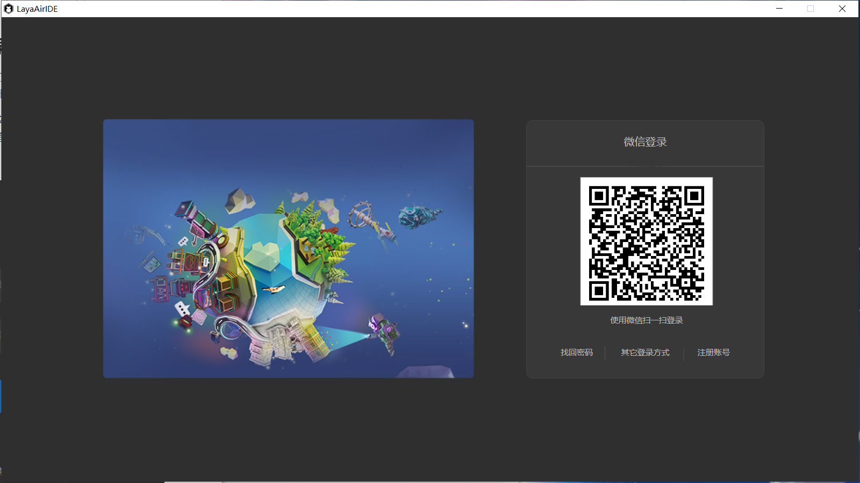The height and width of the screenshot is (483, 860).
Task: Click the maximize window button
Action: point(811,9)
